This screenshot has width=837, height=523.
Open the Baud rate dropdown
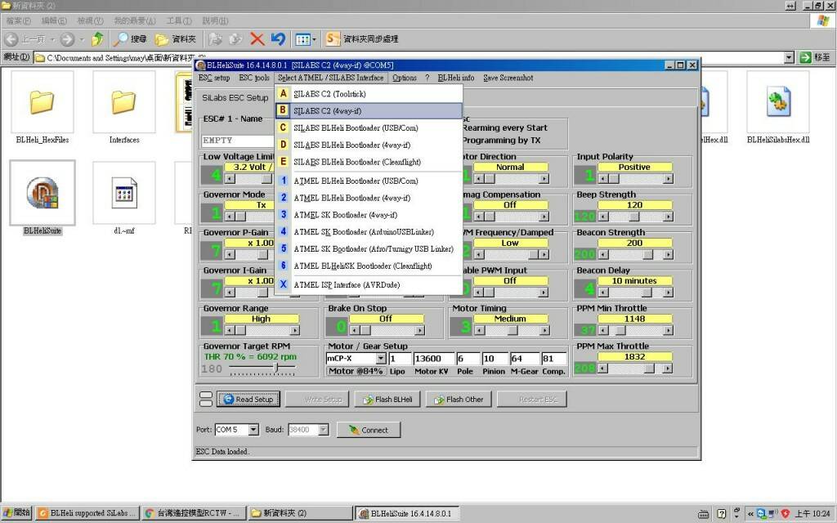(323, 430)
